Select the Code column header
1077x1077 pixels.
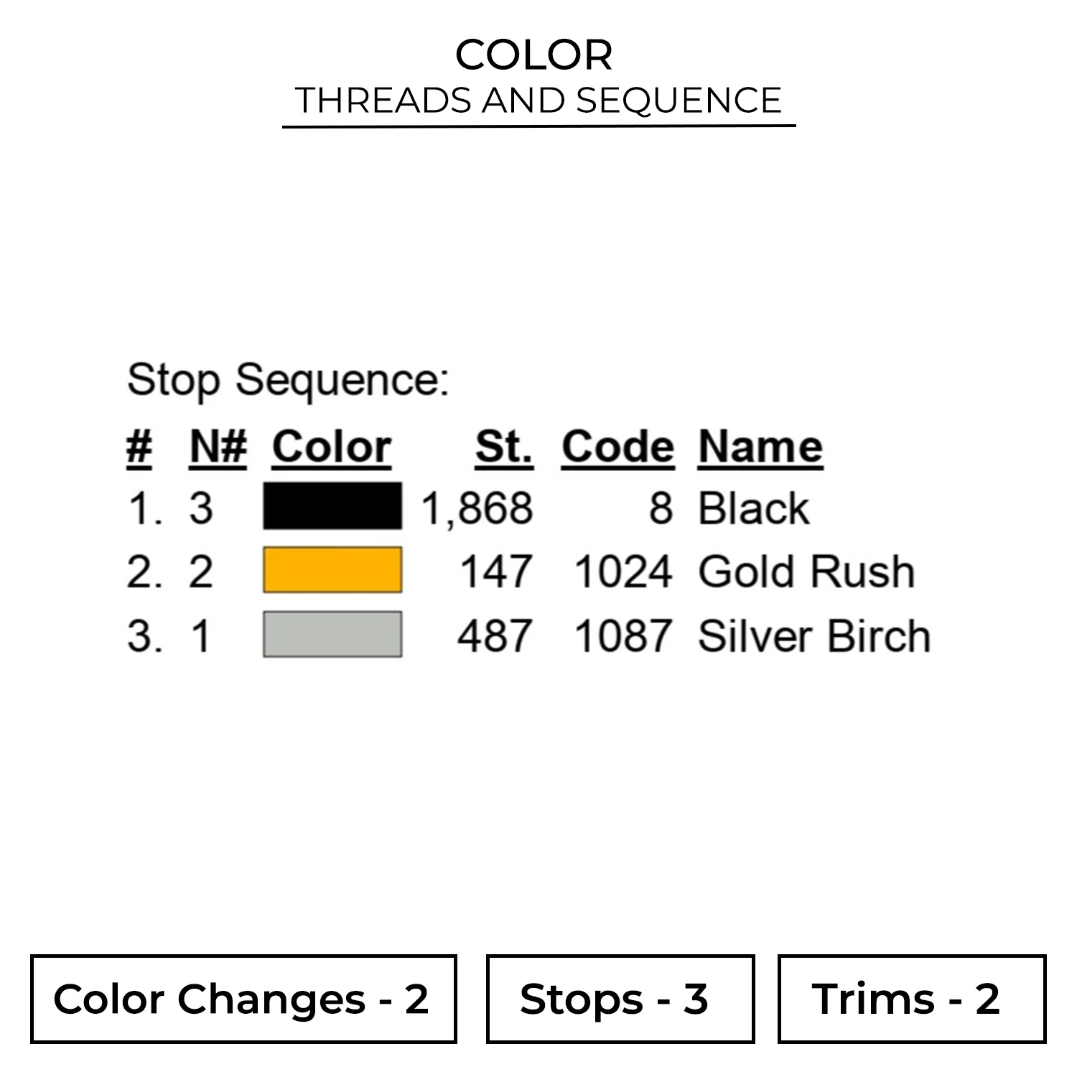point(617,447)
